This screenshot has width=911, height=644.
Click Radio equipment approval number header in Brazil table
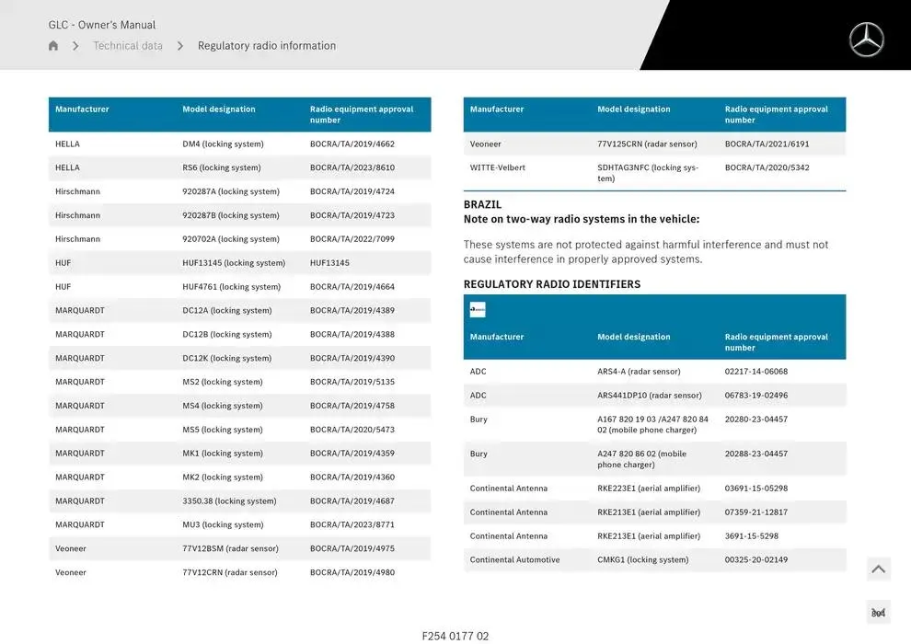click(776, 342)
